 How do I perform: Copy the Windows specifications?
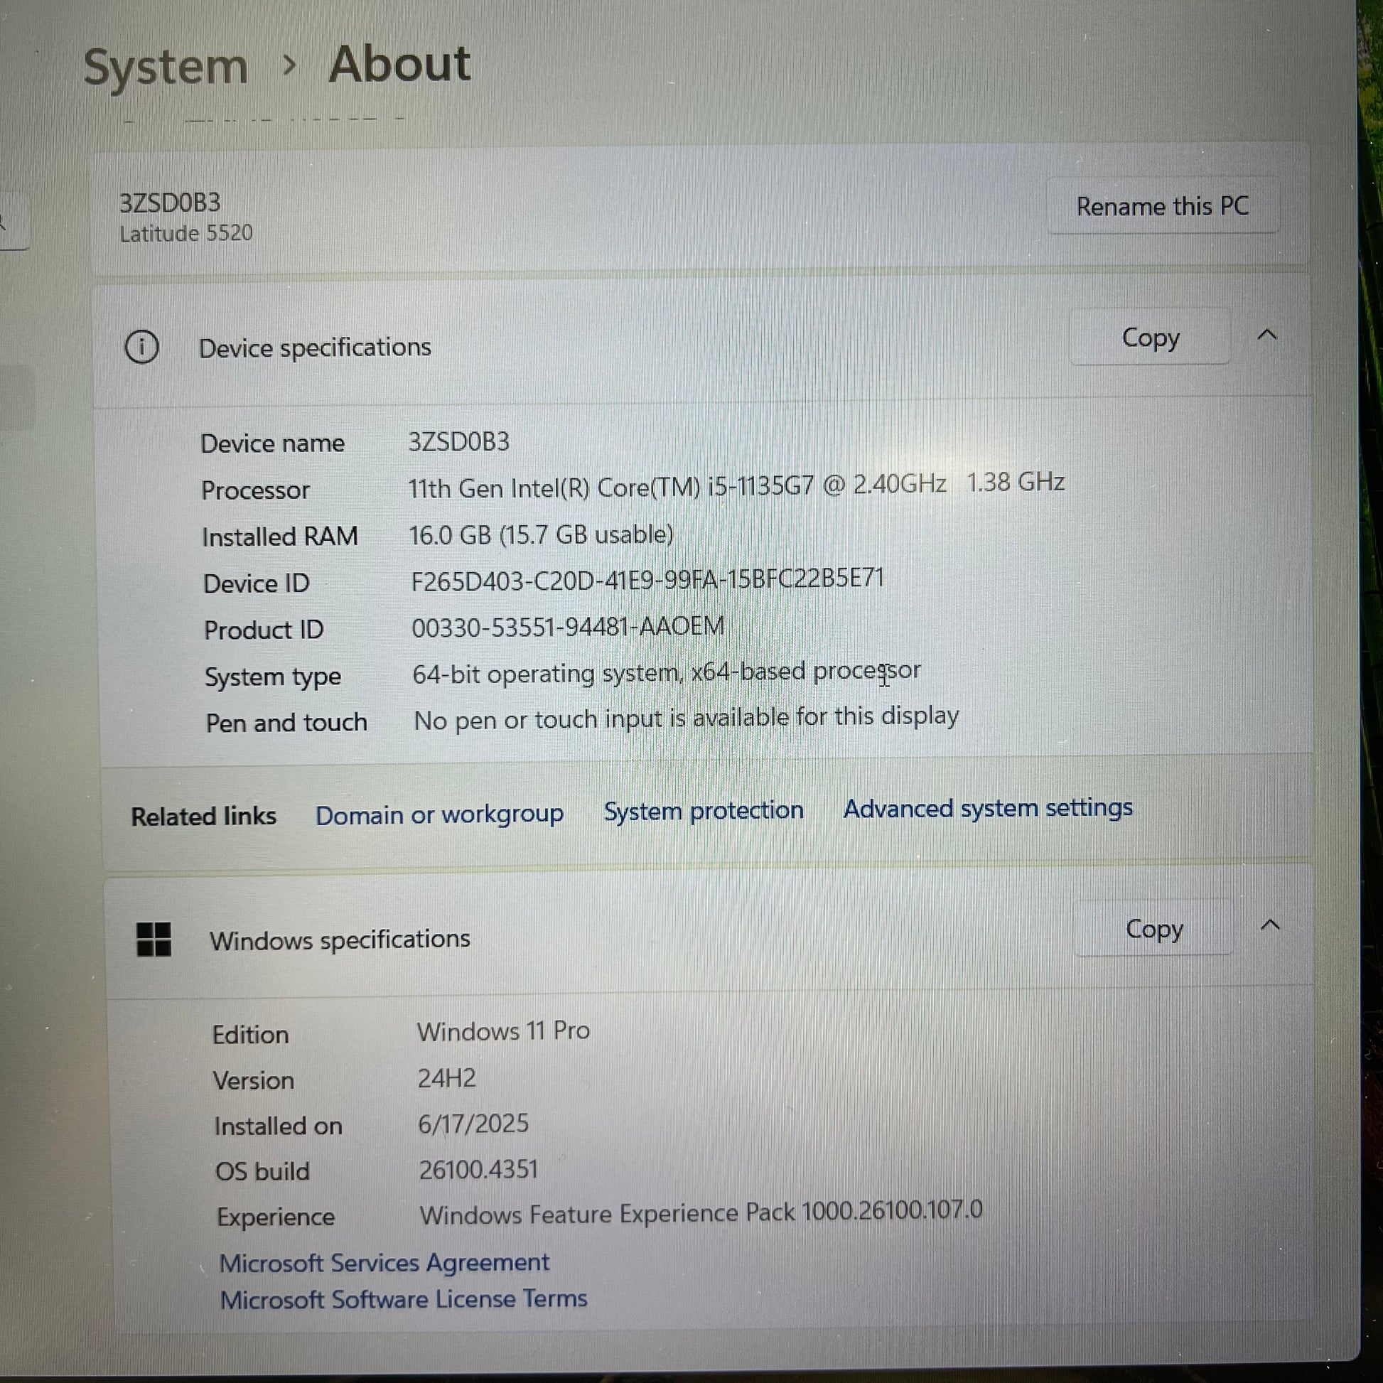1154,928
